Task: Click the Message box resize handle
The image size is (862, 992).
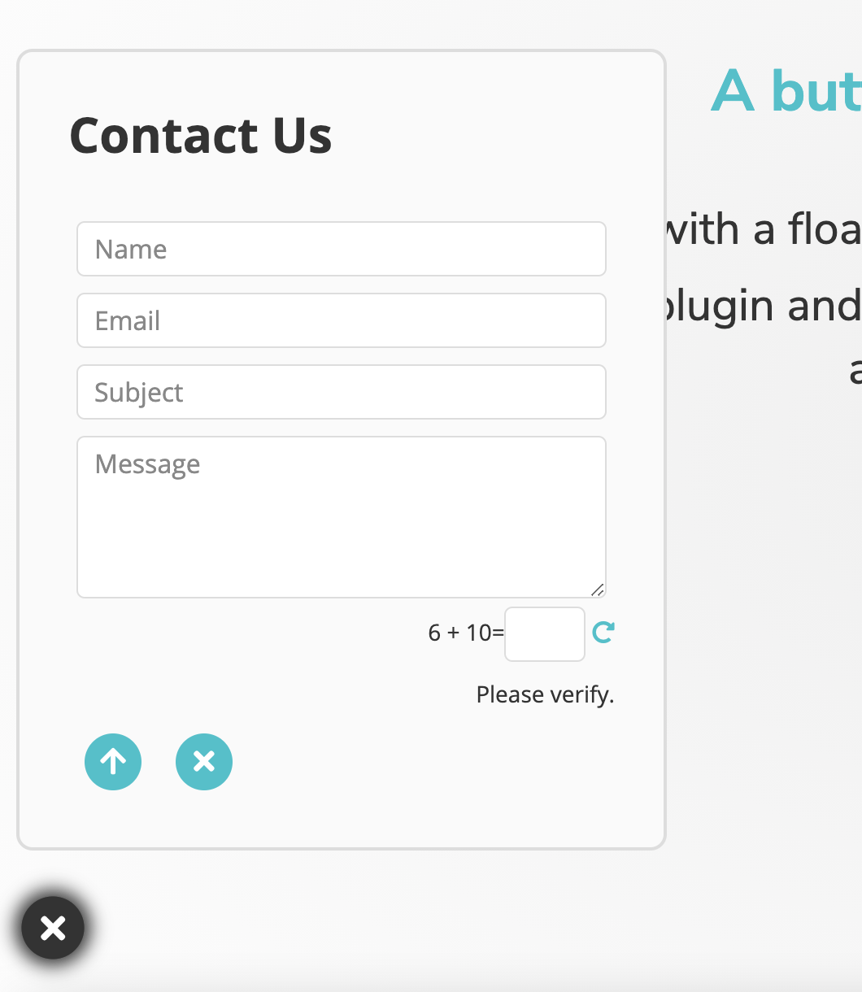Action: coord(598,590)
